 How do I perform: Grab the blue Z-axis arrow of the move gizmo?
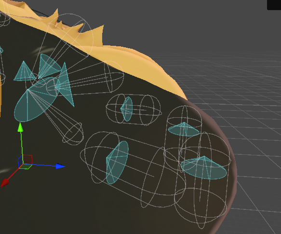tap(60, 166)
